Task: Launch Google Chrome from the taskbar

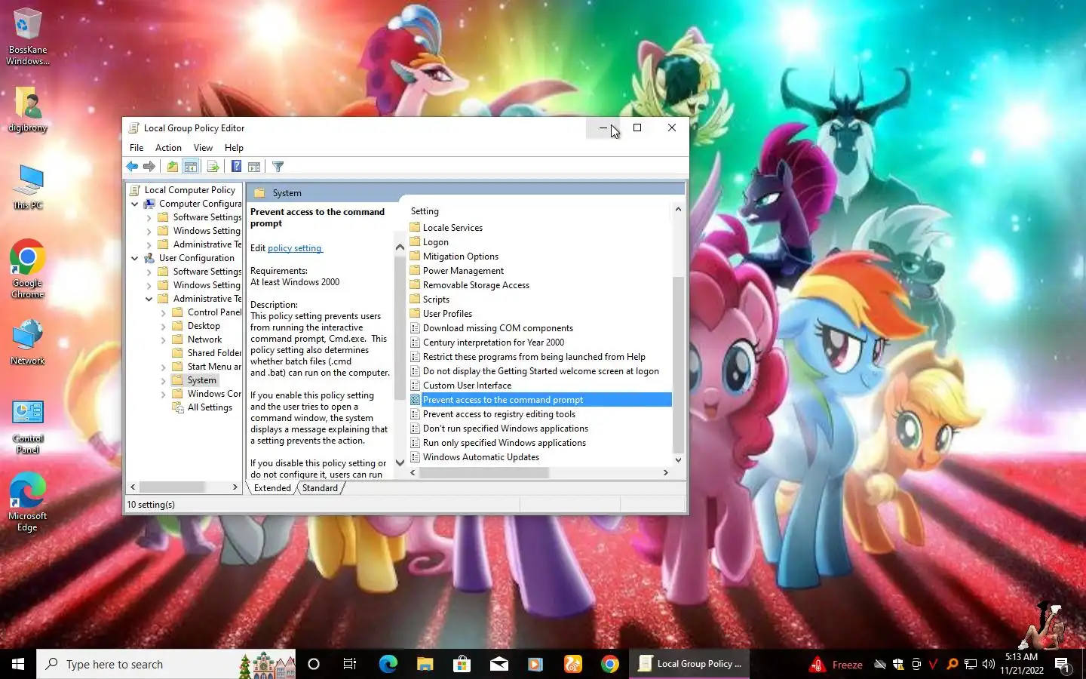Action: tap(610, 664)
